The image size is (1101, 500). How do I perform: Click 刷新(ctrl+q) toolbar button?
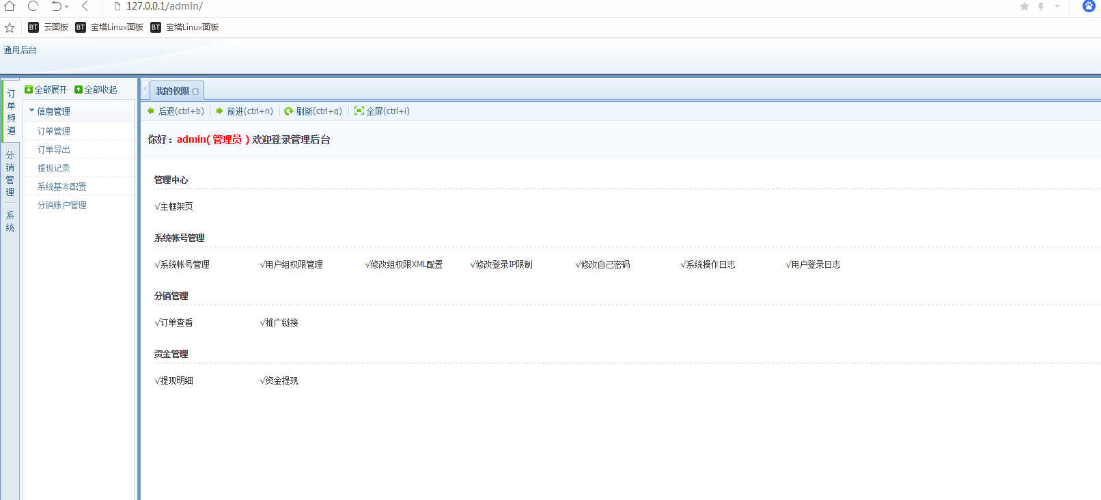[313, 111]
